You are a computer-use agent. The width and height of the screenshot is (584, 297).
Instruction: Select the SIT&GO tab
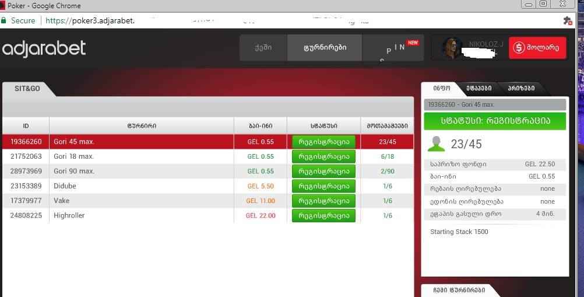pyautogui.click(x=27, y=89)
